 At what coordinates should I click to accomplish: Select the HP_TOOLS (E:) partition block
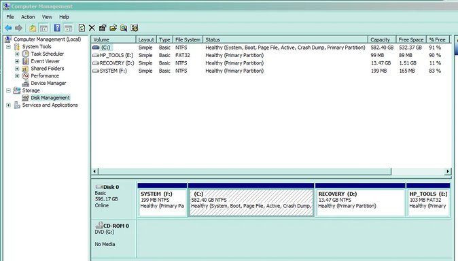(428, 200)
